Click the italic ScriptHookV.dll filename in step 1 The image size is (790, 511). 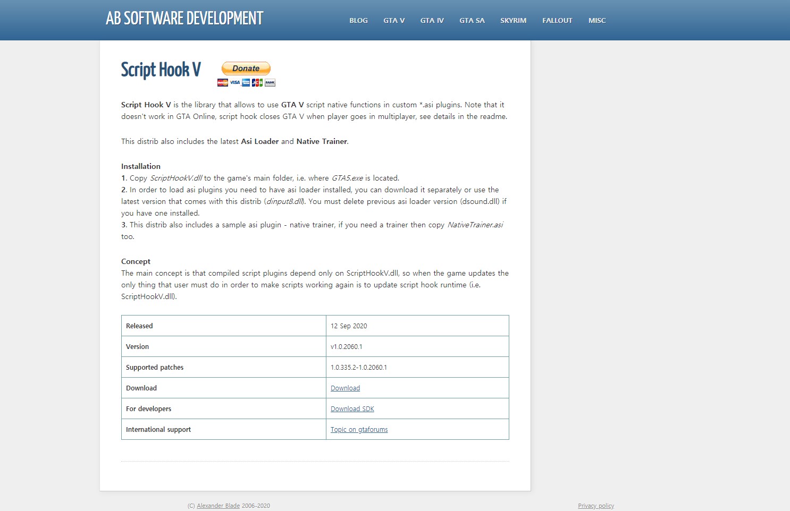click(x=176, y=178)
